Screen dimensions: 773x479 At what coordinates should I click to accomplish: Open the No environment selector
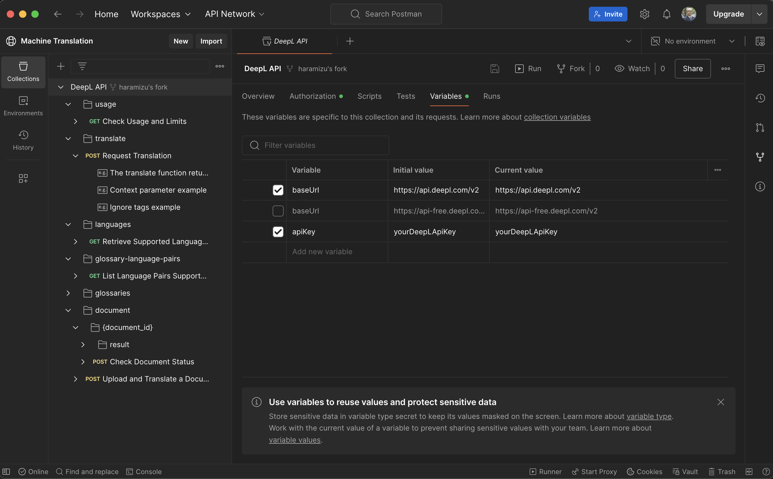(692, 41)
